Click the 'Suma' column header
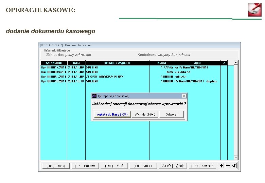Viewport: 265px width, 183px height. click(x=162, y=63)
